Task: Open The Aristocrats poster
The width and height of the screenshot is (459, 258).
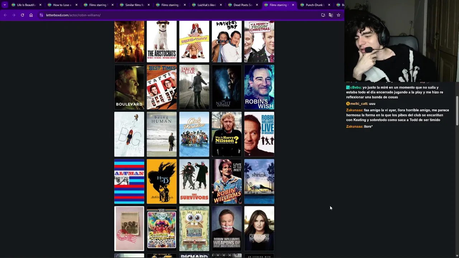Action: point(162,41)
